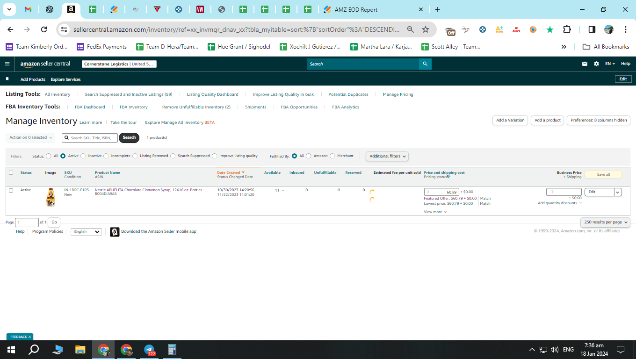This screenshot has width=636, height=359.
Task: Expand the Additional filters dropdown
Action: (x=387, y=156)
